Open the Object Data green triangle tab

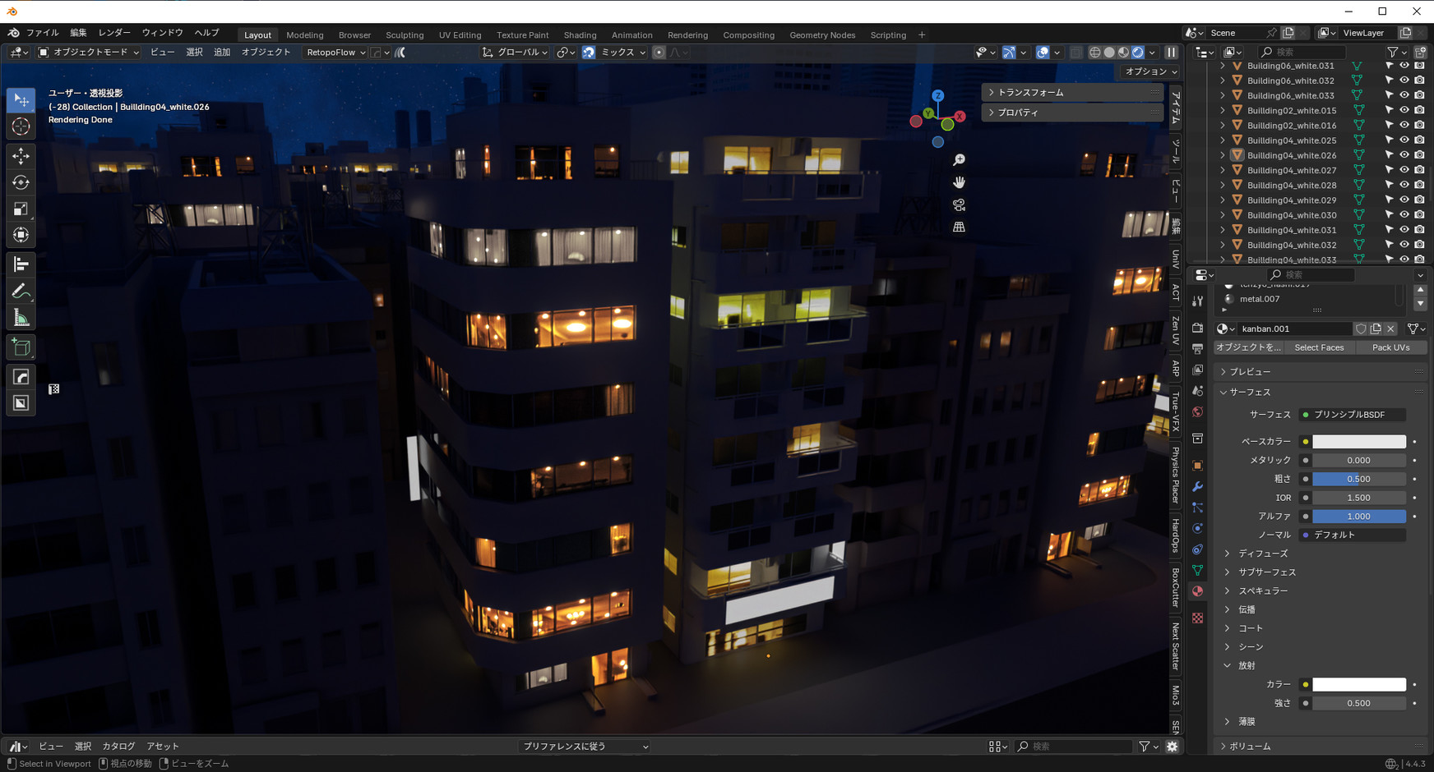pyautogui.click(x=1197, y=570)
